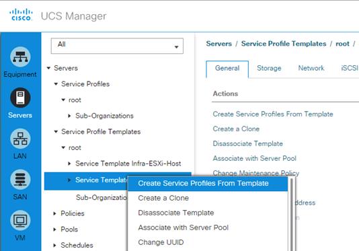Expand the Pools node
This screenshot has height=251, width=359.
(54, 229)
